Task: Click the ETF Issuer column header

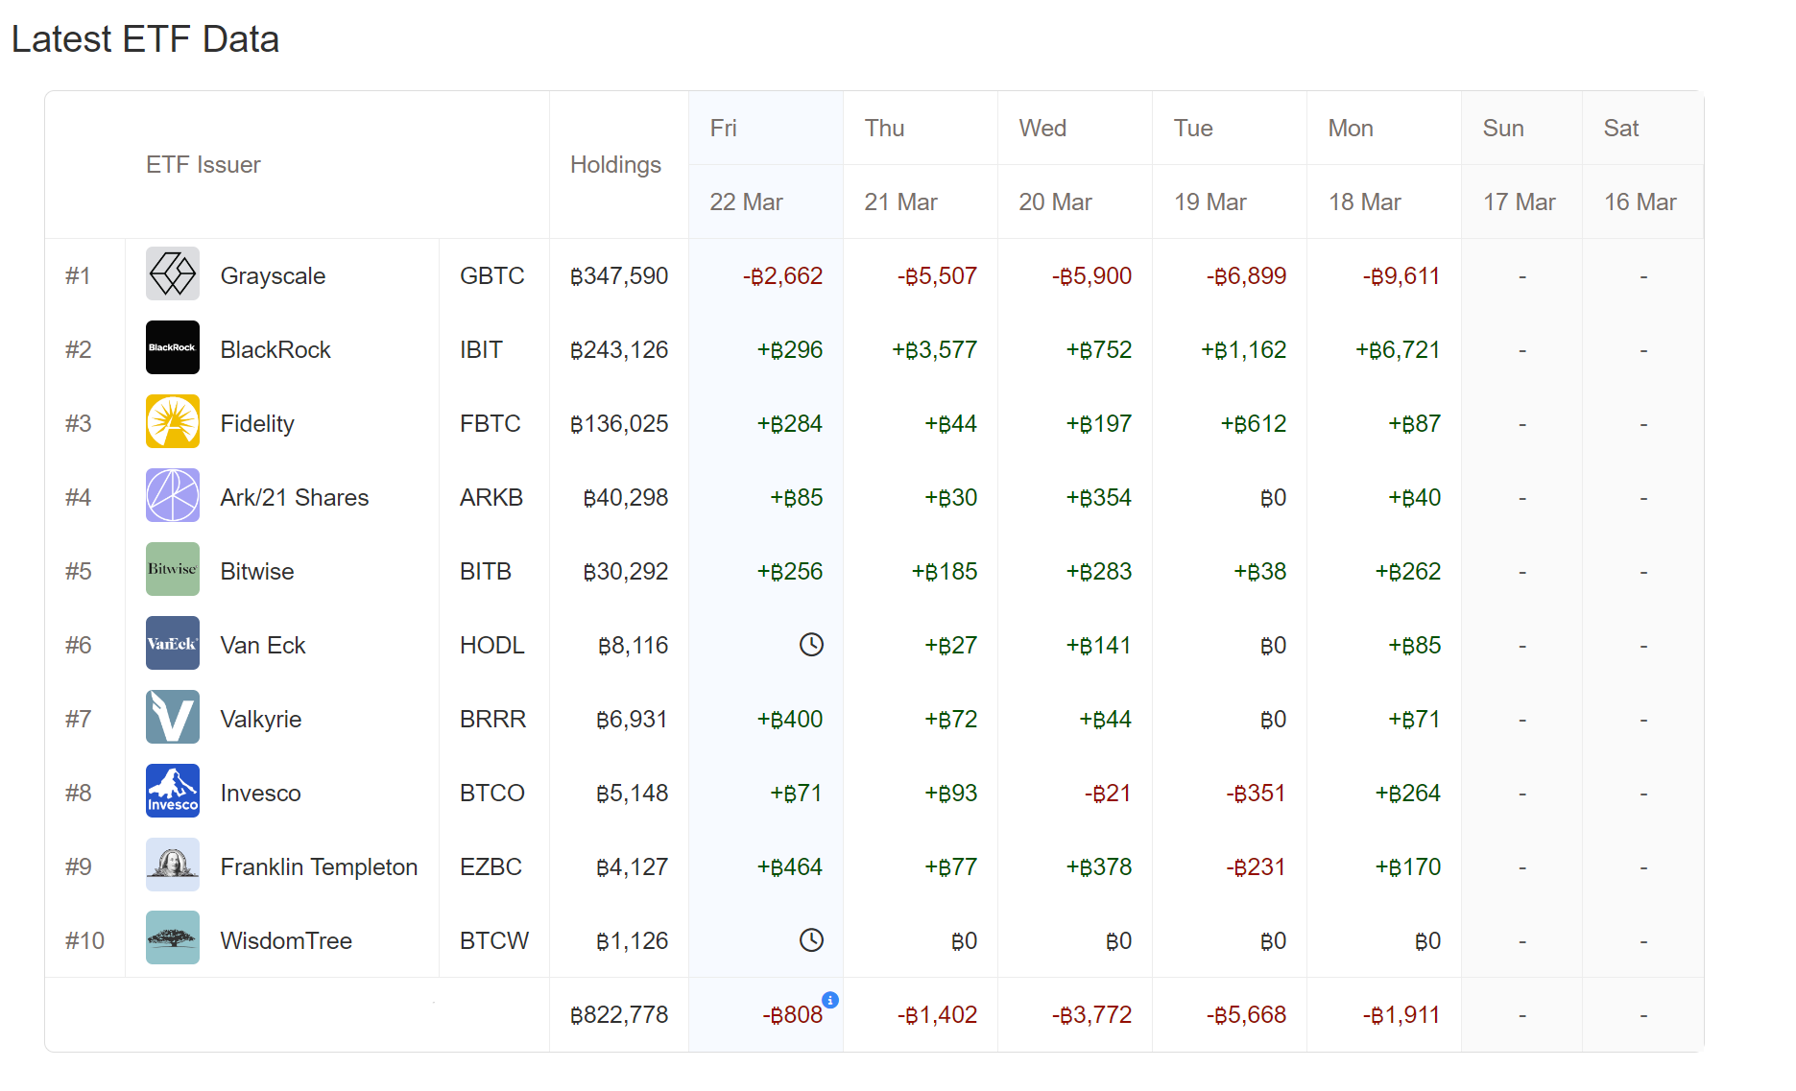Action: (x=204, y=165)
